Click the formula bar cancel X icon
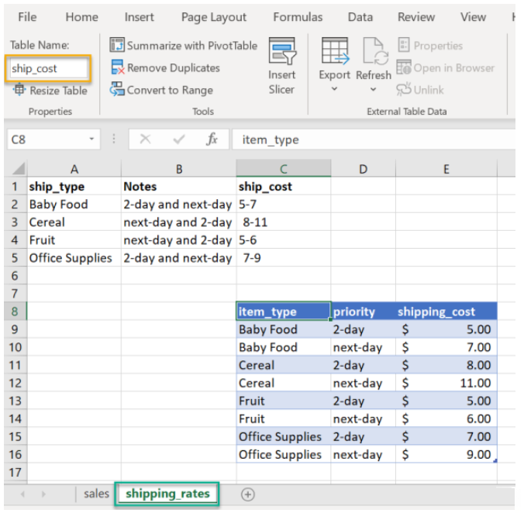 [x=146, y=139]
